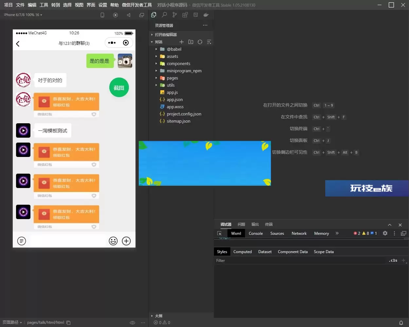Click the copy page path icon
The image size is (409, 327).
pos(68,323)
